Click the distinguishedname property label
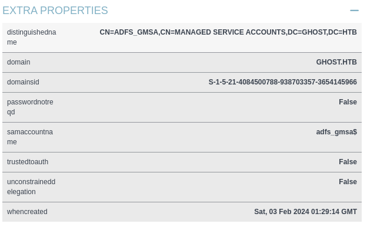367x227 pixels. (x=32, y=37)
